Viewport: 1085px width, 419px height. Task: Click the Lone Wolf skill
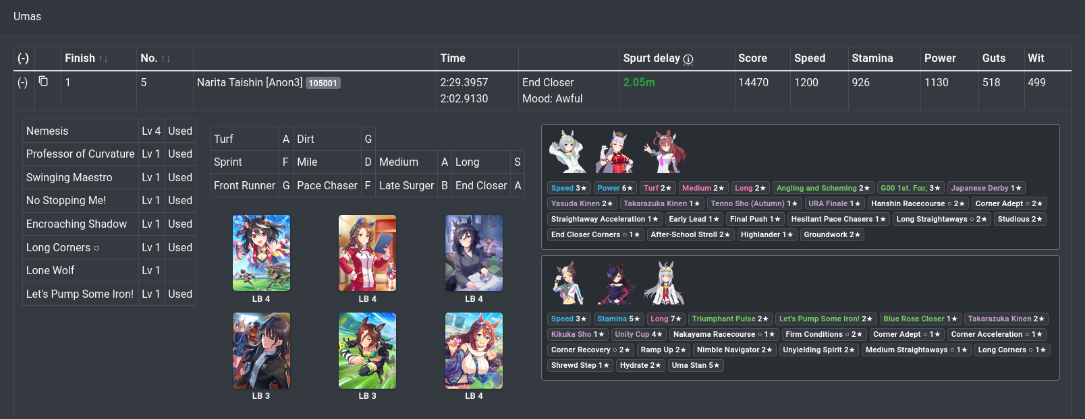point(51,270)
